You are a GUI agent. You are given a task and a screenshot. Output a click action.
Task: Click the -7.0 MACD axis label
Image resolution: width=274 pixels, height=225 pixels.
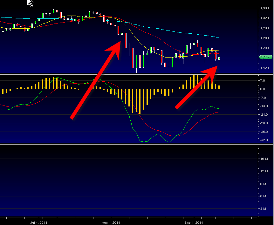[263, 98]
